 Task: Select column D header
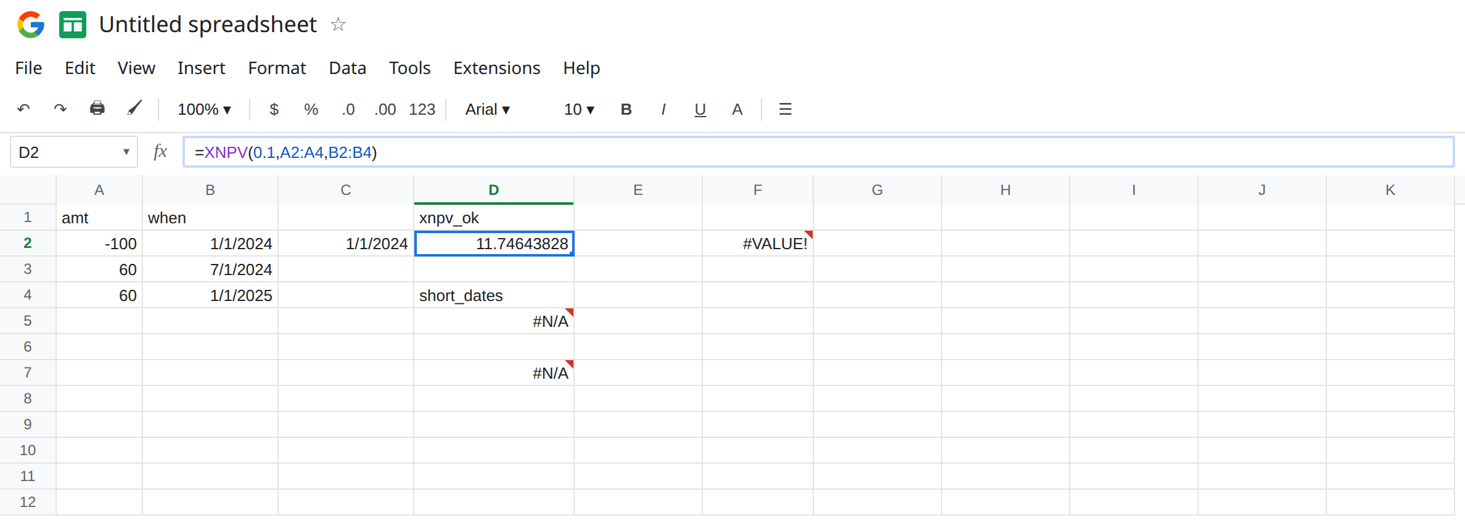pyautogui.click(x=494, y=190)
